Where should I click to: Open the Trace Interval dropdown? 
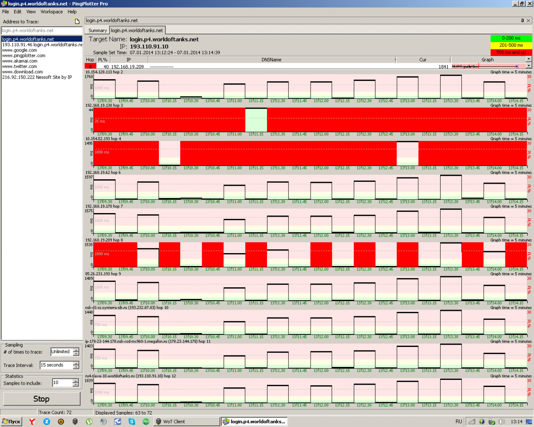tap(76, 365)
